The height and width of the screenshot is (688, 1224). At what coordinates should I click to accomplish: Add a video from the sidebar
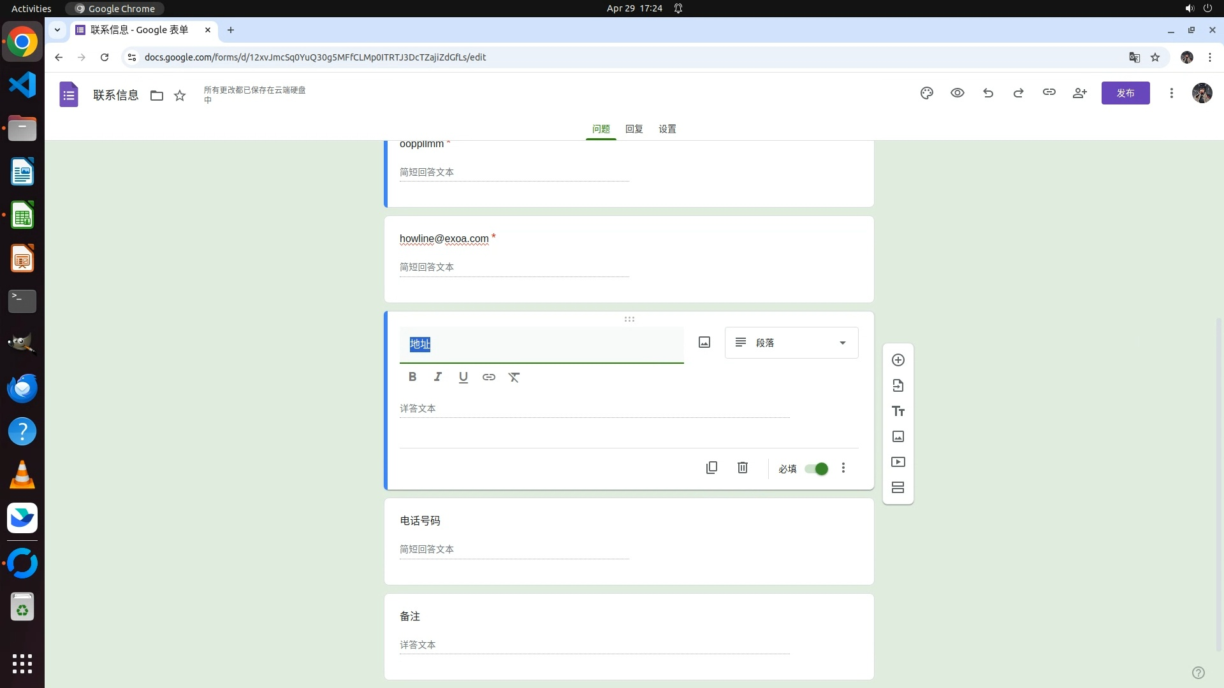point(898,462)
